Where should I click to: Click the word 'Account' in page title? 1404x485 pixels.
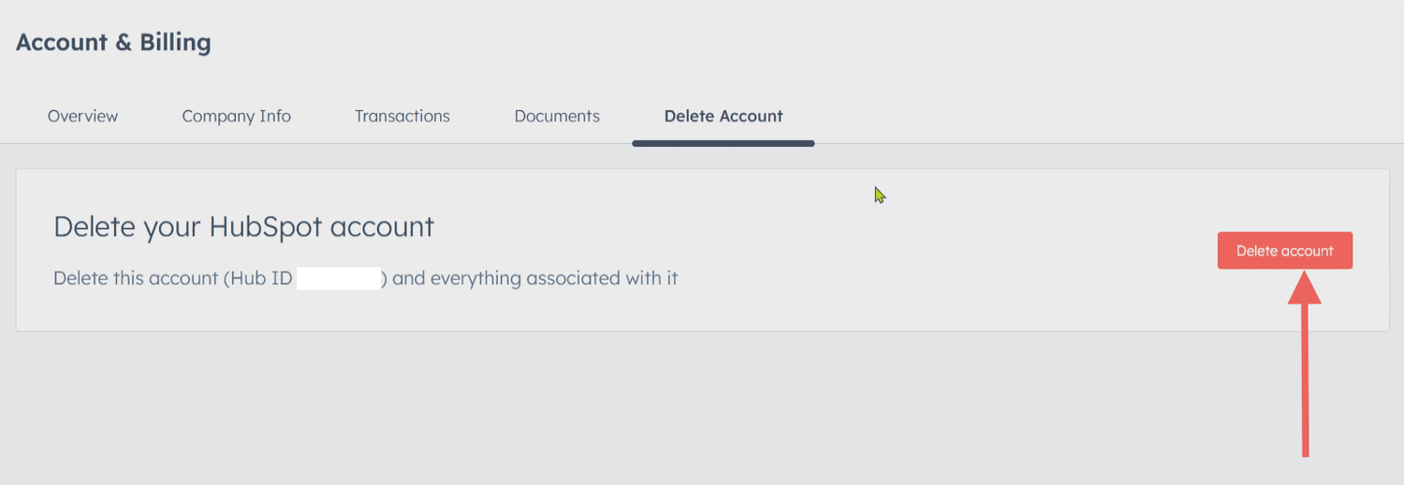62,43
